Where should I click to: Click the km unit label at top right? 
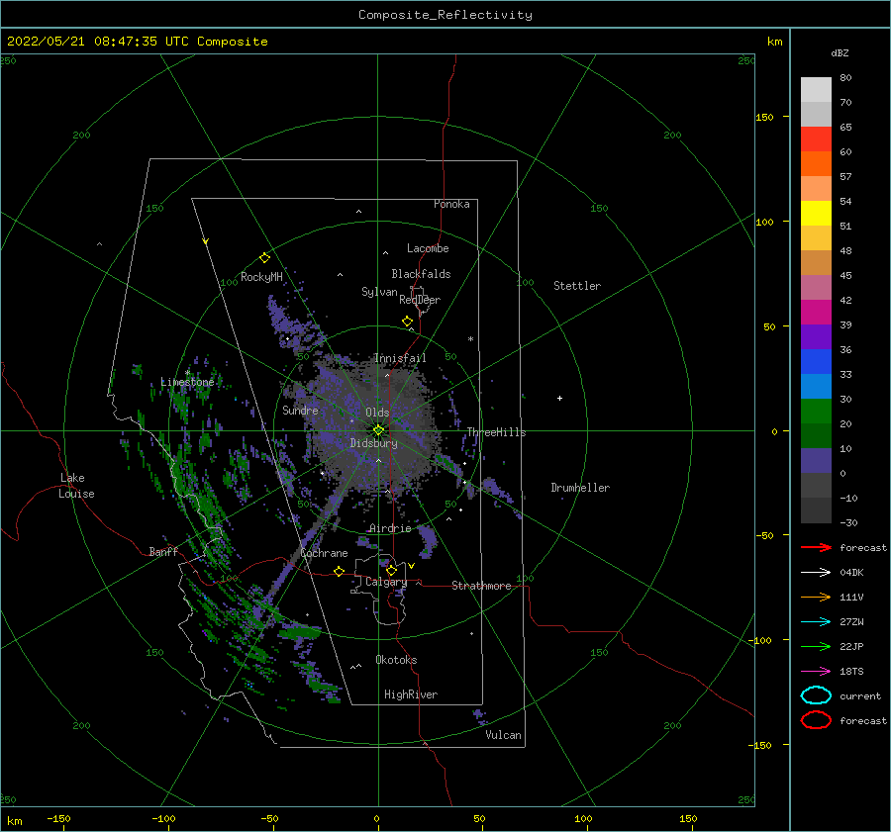774,42
